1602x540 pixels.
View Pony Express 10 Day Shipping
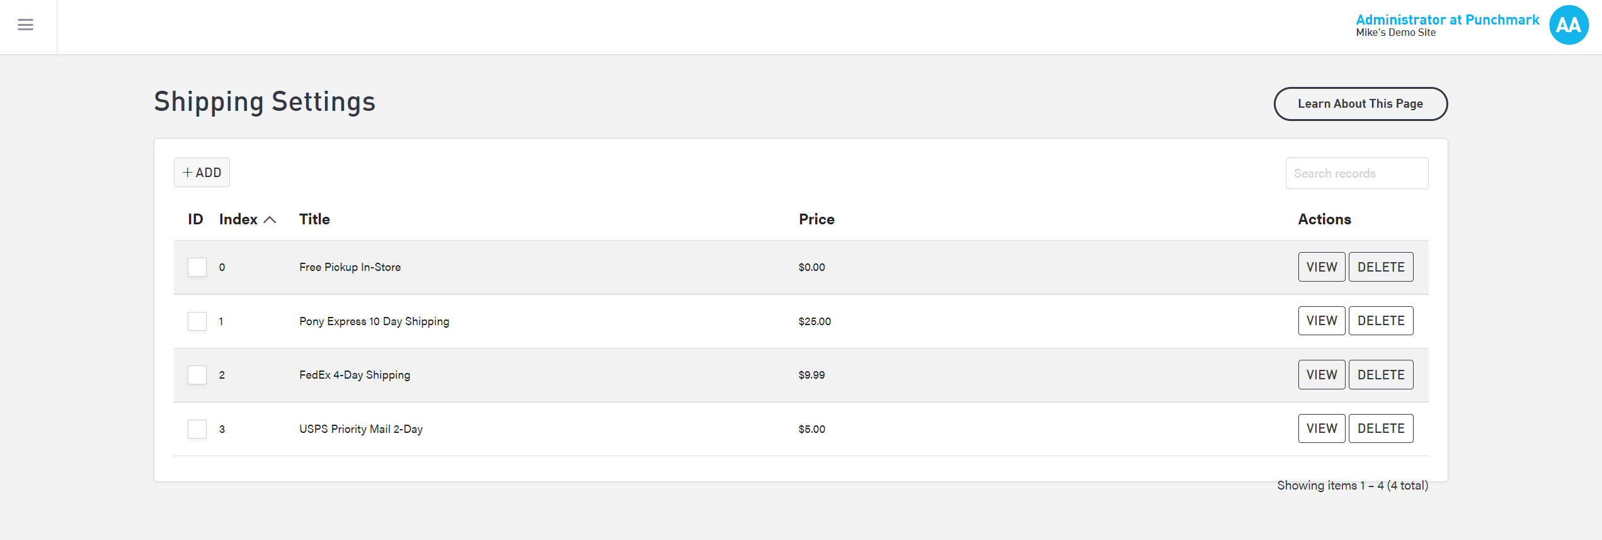point(1321,321)
